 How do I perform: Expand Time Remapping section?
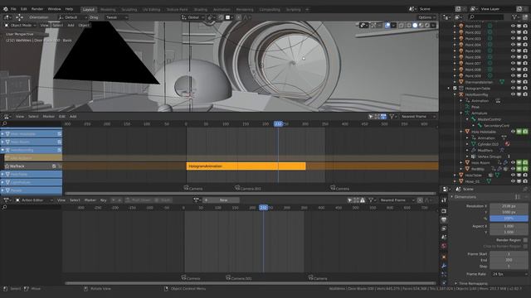[x=472, y=283]
